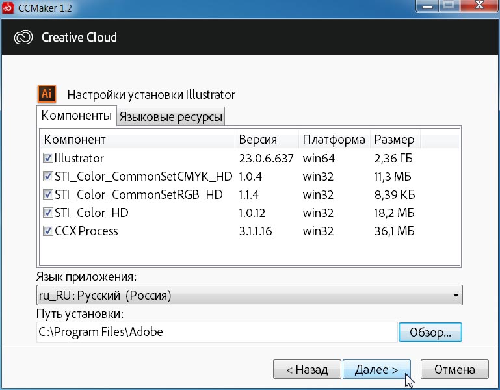This screenshot has height=390, width=500.
Task: Click the 8,39 КБ size cell
Action: pyautogui.click(x=395, y=194)
